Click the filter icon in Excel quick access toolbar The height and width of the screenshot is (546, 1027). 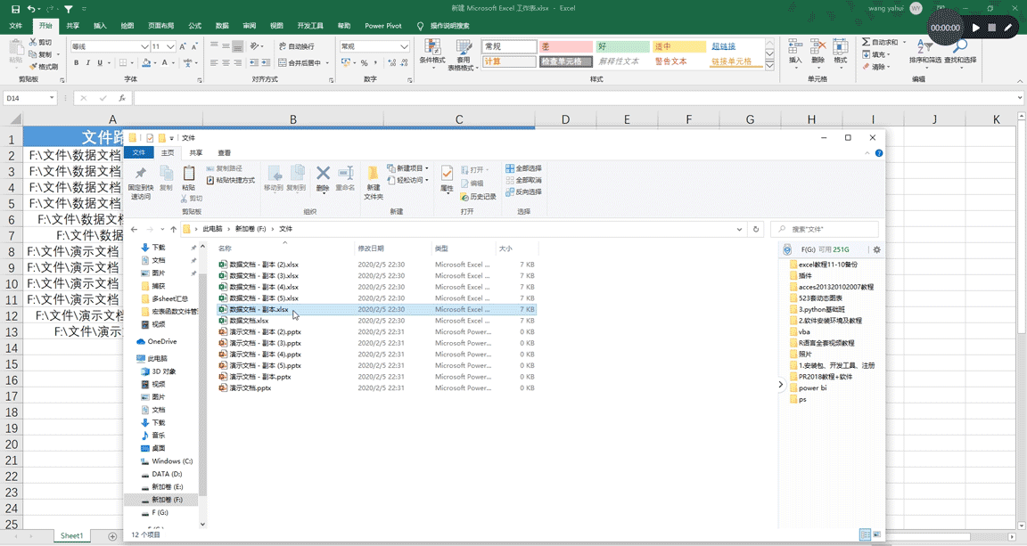click(68, 9)
